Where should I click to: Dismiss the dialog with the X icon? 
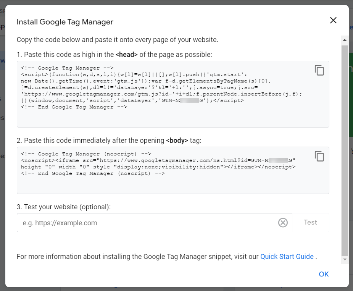coord(333,20)
